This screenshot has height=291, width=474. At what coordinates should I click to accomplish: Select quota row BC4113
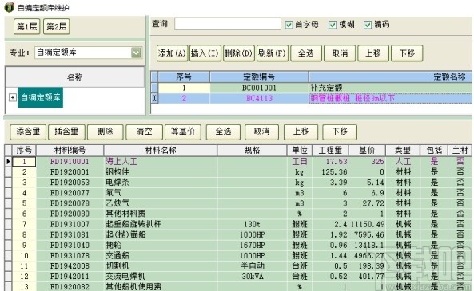[x=259, y=98]
